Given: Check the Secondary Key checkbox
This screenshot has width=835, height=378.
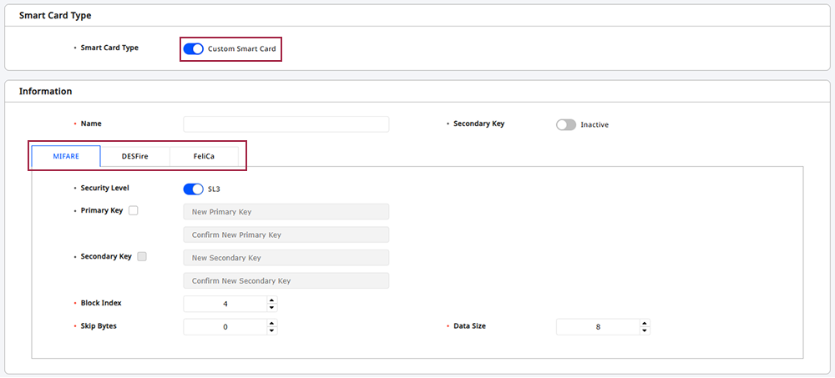Looking at the screenshot, I should [142, 257].
